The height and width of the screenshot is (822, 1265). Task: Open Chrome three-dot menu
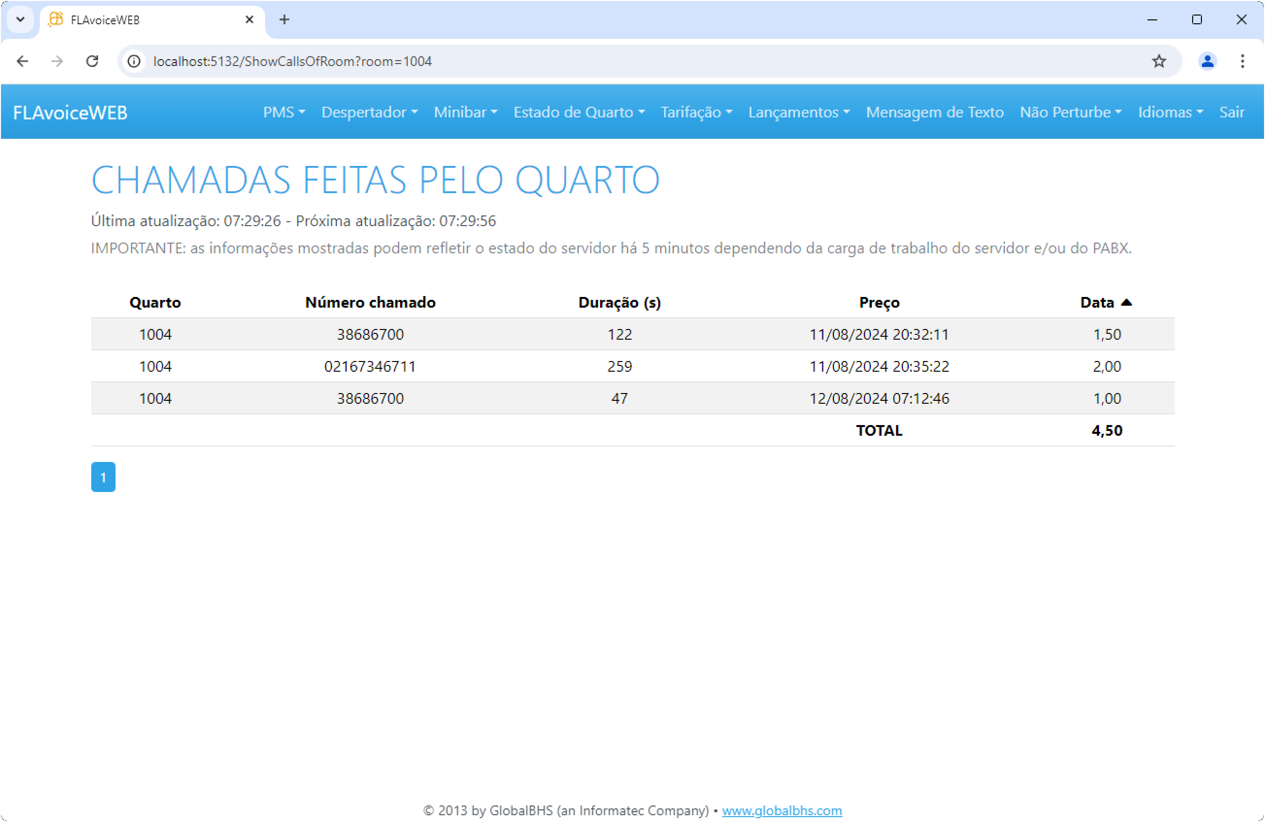pos(1242,61)
